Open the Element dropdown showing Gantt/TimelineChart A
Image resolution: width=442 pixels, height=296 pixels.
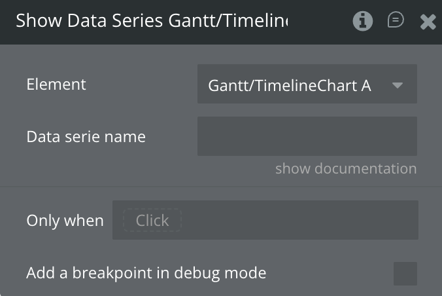point(307,84)
